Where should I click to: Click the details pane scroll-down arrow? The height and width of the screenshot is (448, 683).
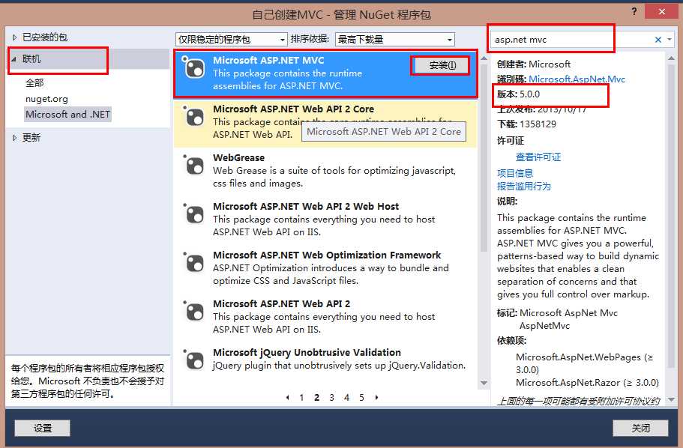tap(671, 399)
